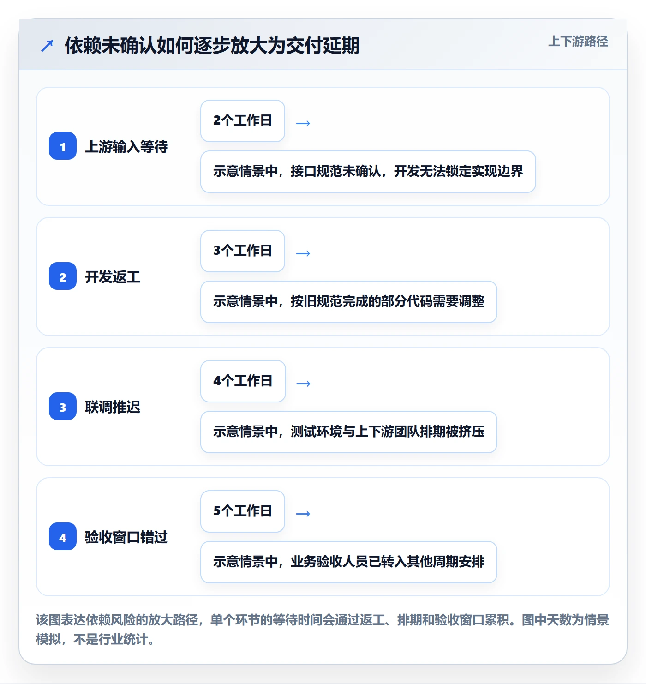646x684 pixels.
Task: Click the blue step badge numbered 1
Action: coord(63,146)
